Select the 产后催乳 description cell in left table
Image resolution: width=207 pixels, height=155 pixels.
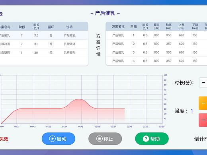(x=70, y=35)
